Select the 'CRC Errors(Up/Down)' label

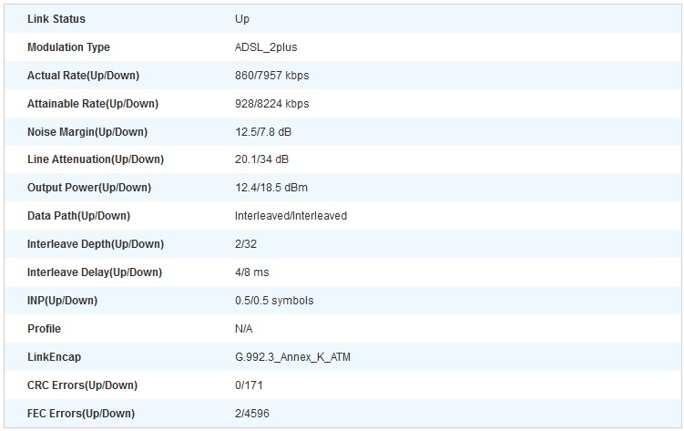83,385
